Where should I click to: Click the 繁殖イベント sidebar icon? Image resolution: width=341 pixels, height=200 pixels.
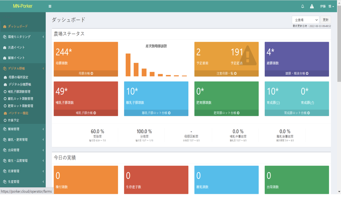[x=5, y=58]
